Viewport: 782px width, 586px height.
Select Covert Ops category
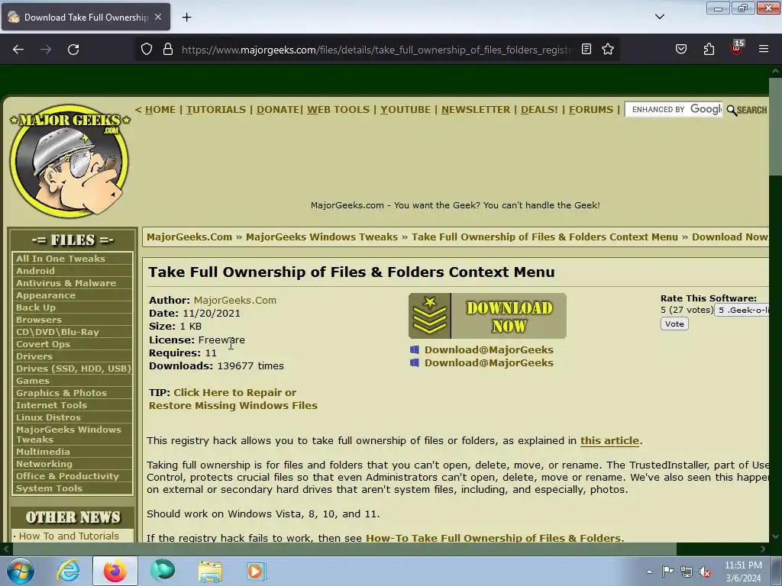click(x=73, y=344)
